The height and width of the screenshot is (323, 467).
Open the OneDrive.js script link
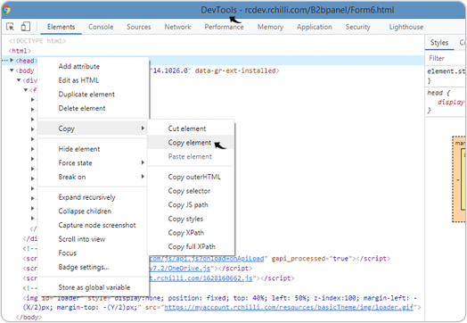click(180, 269)
